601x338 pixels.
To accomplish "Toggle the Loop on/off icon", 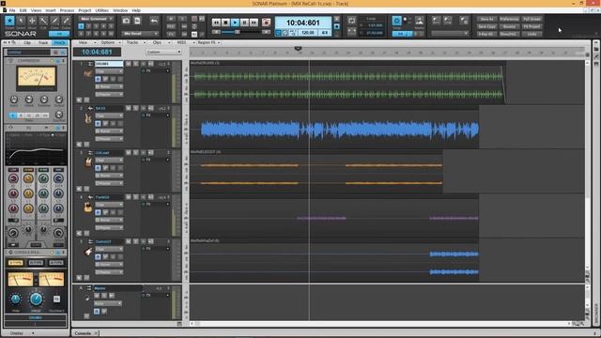I will coord(351,21).
